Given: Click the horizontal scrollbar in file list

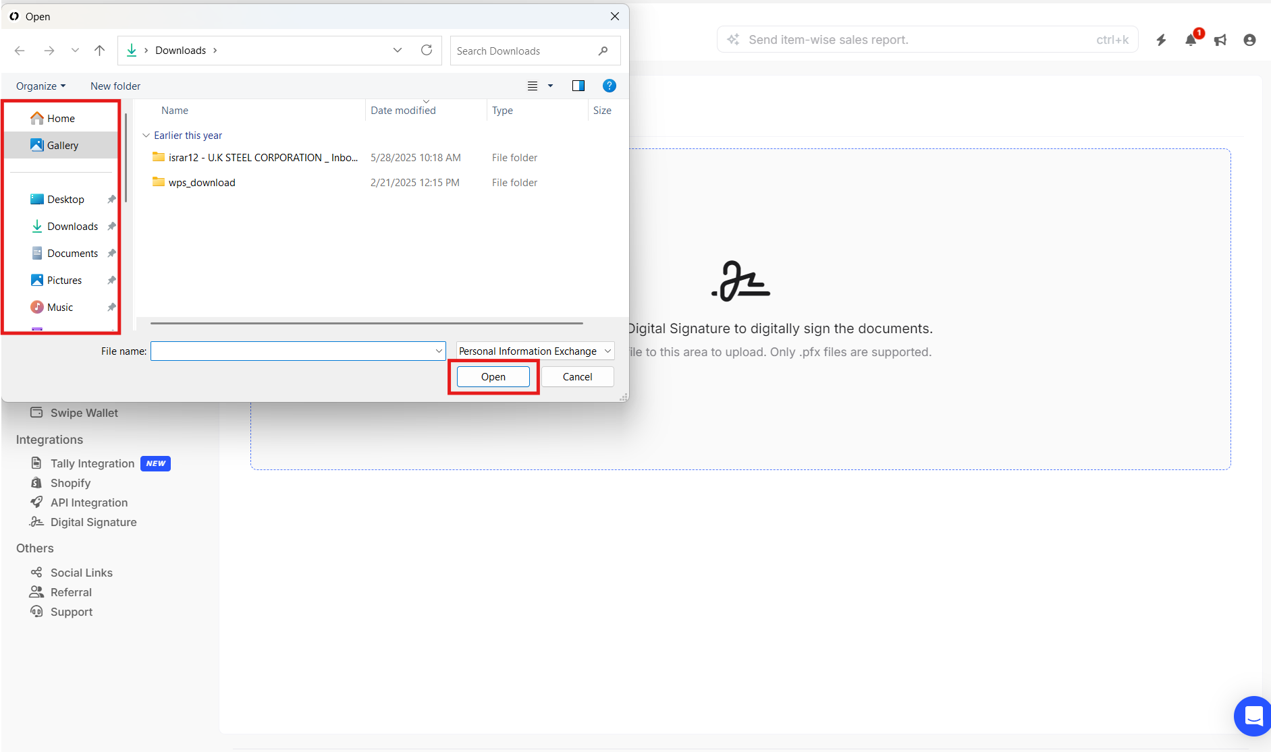Looking at the screenshot, I should [x=367, y=323].
